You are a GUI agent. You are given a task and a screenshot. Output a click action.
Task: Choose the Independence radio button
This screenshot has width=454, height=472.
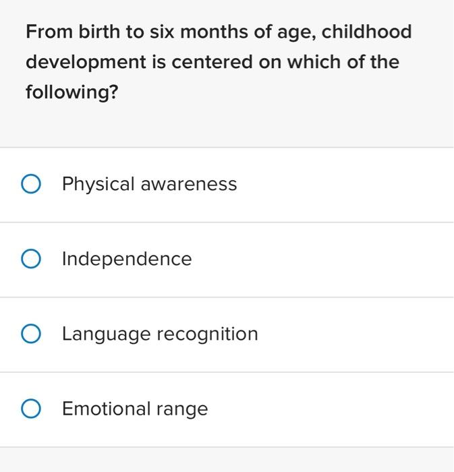pyautogui.click(x=31, y=259)
